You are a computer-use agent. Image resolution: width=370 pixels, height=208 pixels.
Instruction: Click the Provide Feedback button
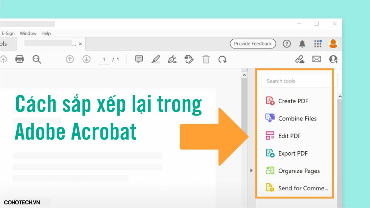pyautogui.click(x=253, y=44)
